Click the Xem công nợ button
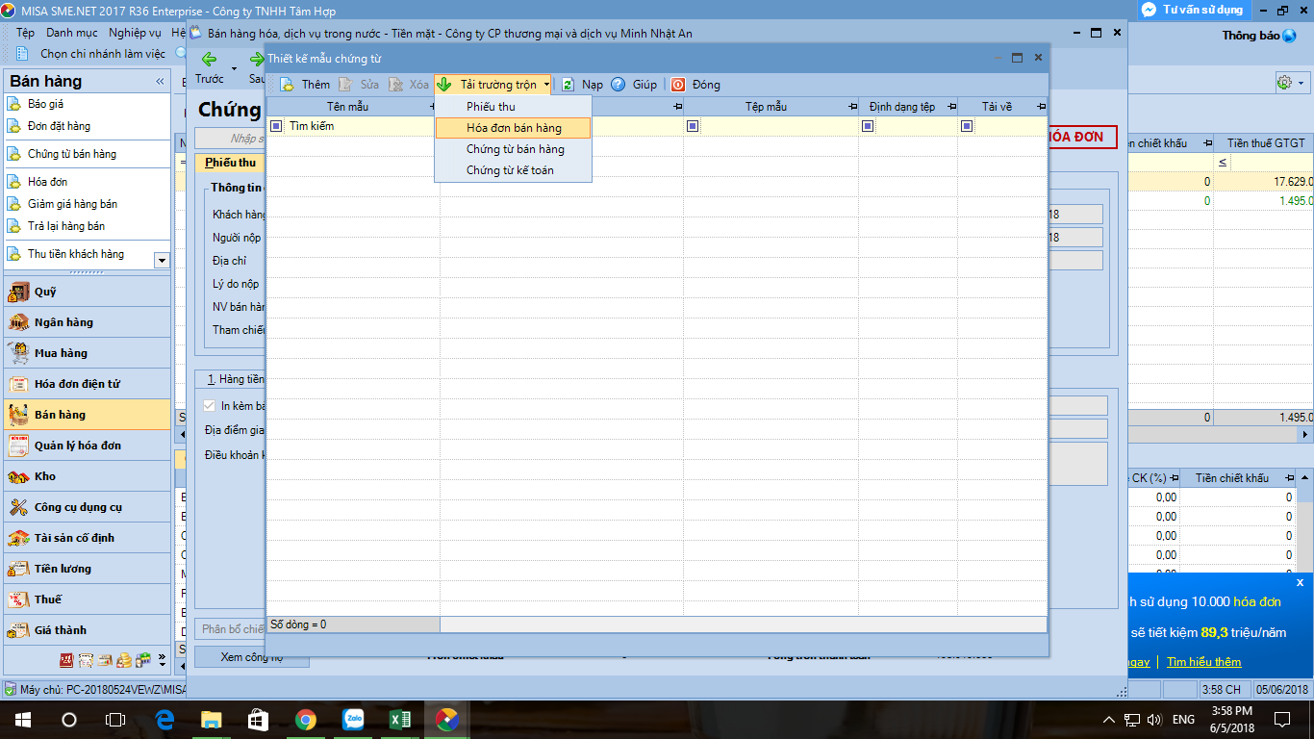Viewport: 1314px width, 739px height. [x=252, y=657]
